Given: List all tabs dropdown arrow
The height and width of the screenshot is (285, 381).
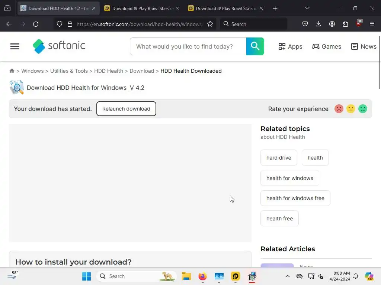Looking at the screenshot, I should pos(307,8).
